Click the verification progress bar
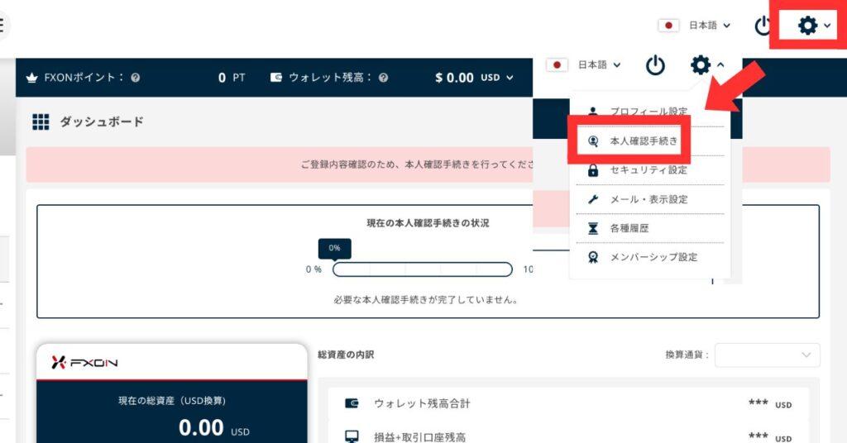Image resolution: width=847 pixels, height=443 pixels. tap(422, 269)
